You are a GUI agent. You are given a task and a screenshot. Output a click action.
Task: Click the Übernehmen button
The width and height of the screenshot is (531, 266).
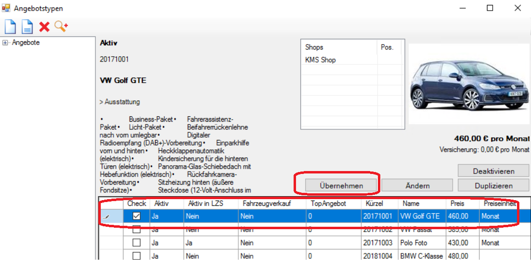point(341,186)
